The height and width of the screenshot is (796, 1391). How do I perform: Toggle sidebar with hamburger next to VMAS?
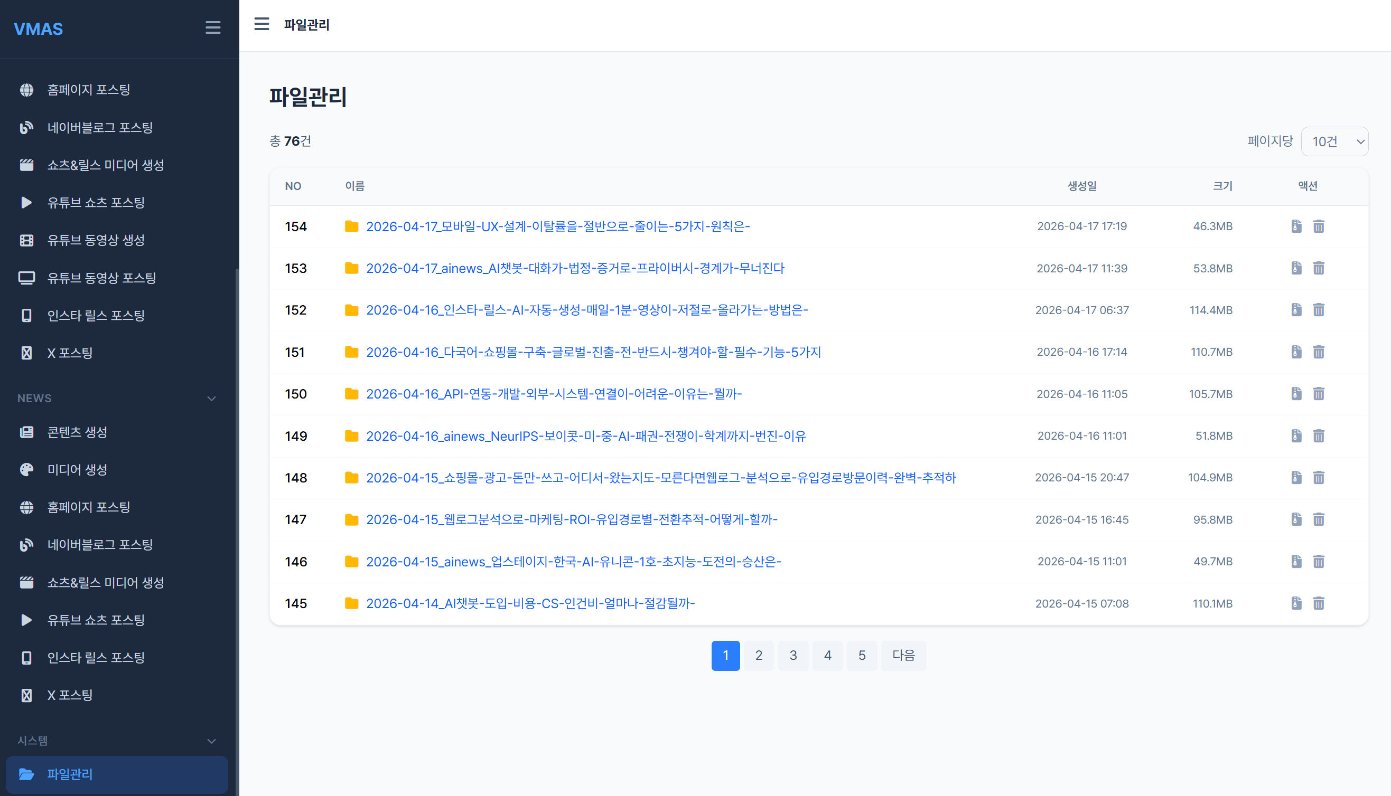213,28
